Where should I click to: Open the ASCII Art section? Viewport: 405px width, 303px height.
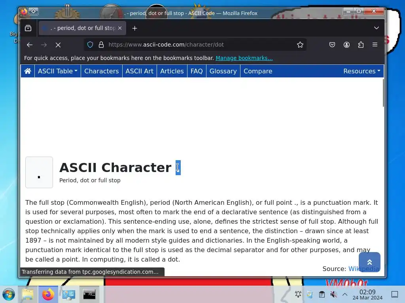click(140, 71)
